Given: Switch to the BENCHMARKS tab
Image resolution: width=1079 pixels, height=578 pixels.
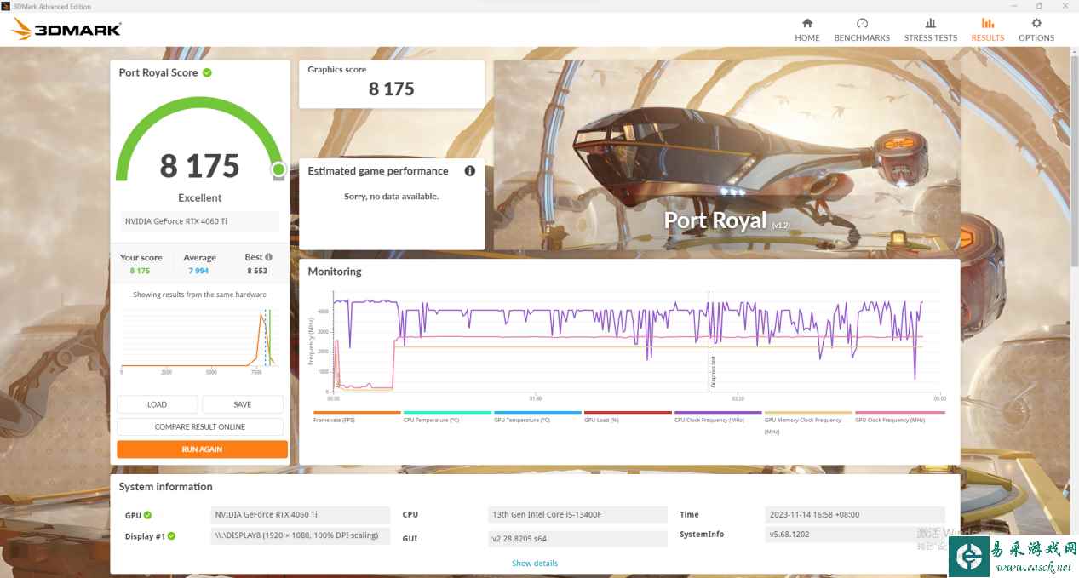Looking at the screenshot, I should tap(862, 30).
